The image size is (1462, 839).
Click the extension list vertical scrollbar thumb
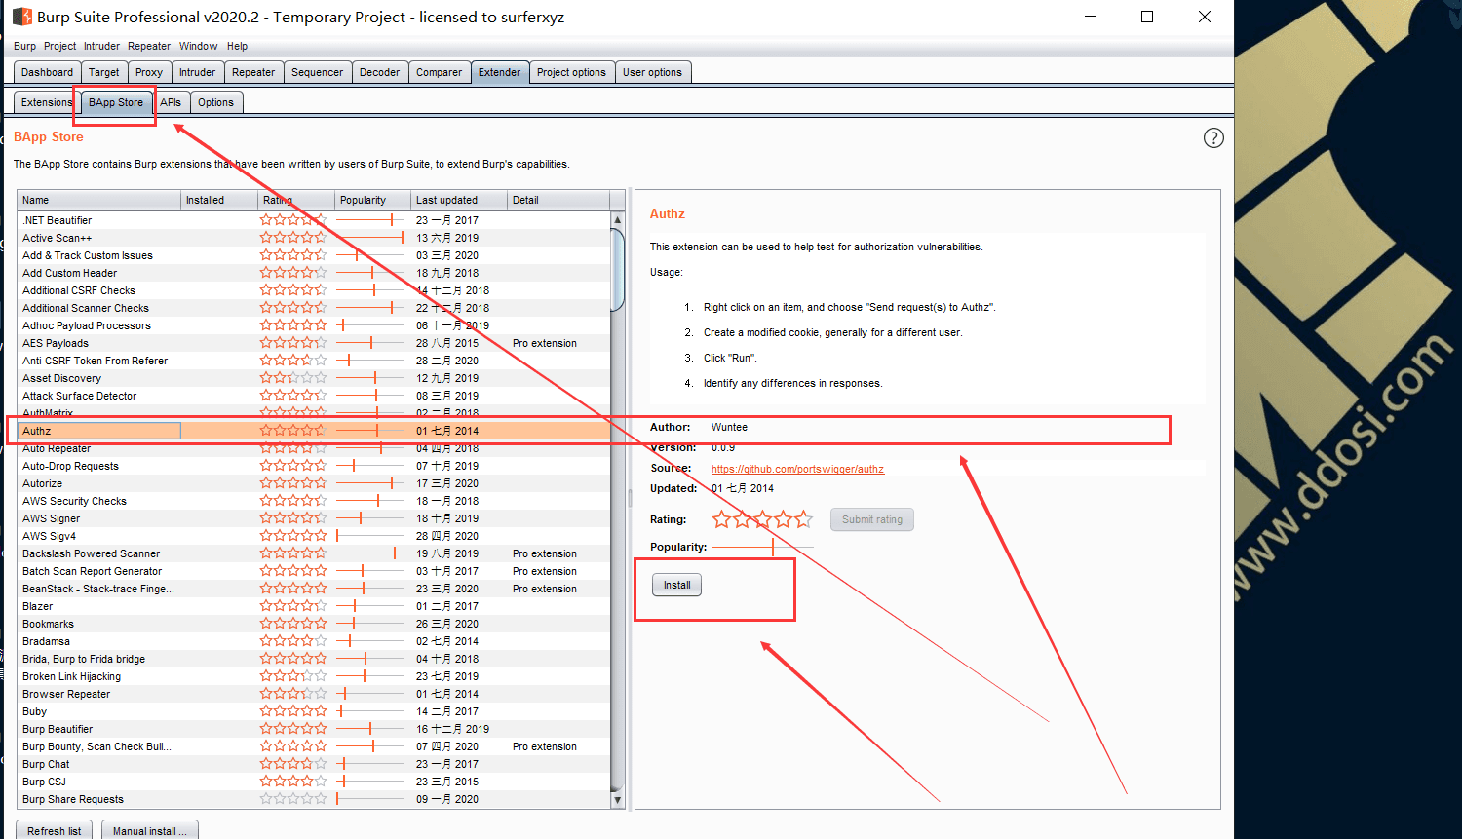pyautogui.click(x=617, y=270)
